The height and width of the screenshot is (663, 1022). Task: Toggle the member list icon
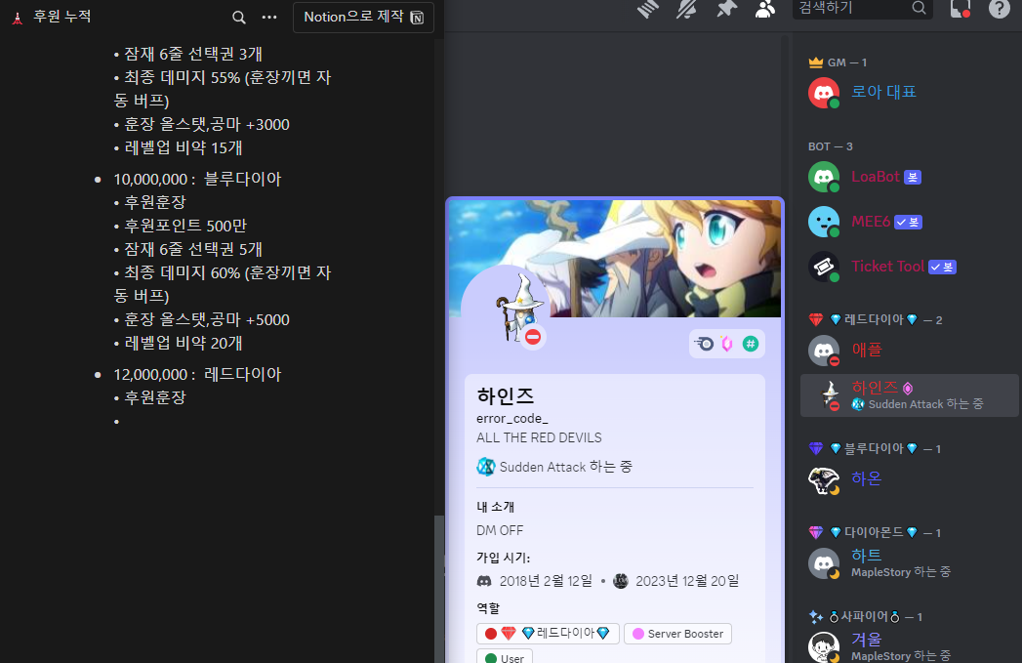[765, 9]
